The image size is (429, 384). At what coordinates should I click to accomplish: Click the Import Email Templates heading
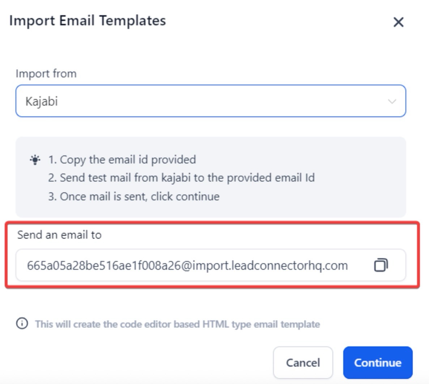coord(88,21)
